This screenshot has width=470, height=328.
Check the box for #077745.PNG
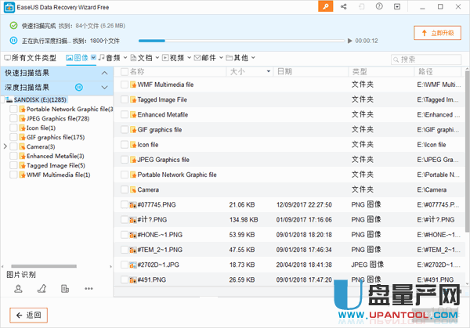[x=125, y=204]
